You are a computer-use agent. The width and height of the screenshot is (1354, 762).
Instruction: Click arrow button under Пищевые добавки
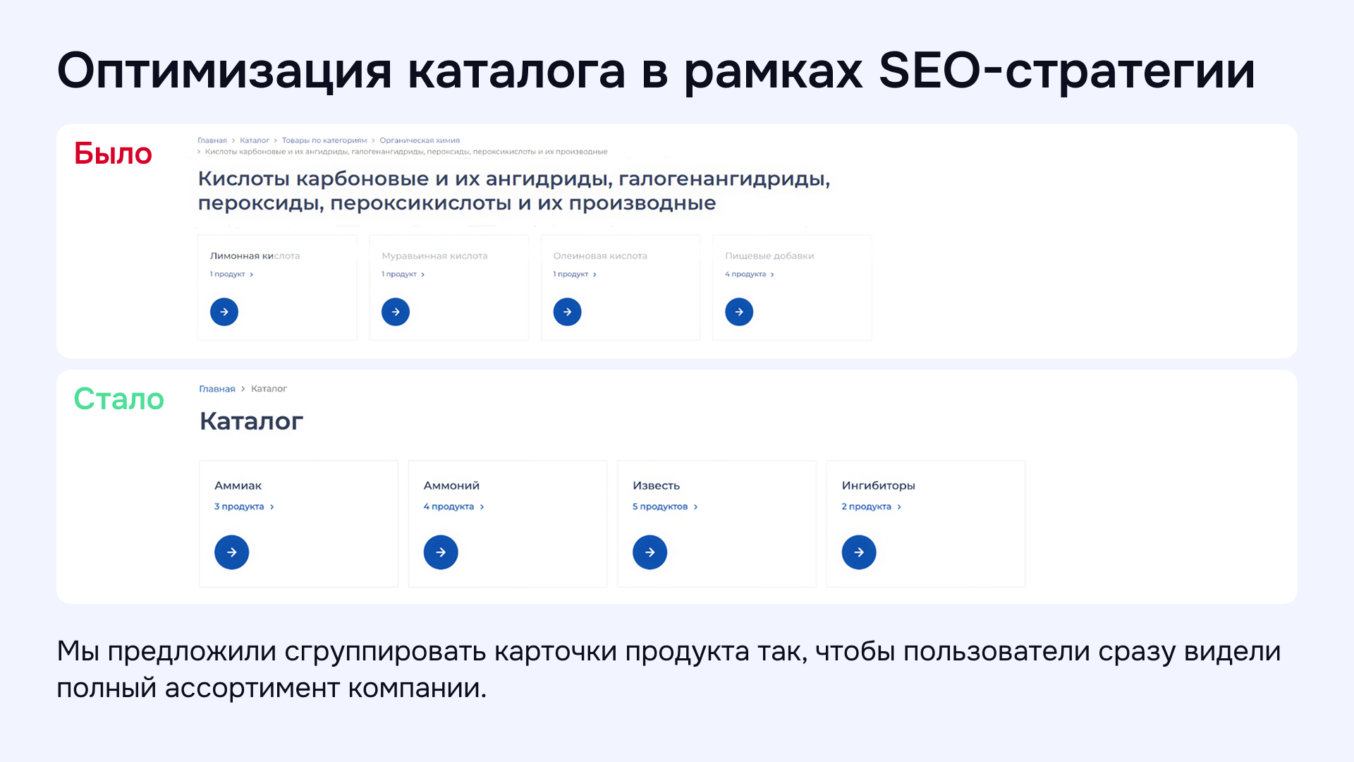(739, 312)
